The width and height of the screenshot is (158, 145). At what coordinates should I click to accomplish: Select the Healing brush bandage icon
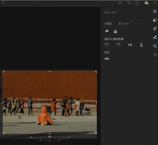[155, 37]
